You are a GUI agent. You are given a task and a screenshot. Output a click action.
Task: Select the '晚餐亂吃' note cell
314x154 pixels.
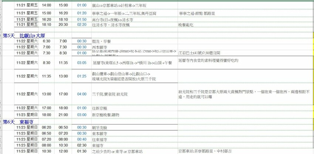(185, 24)
